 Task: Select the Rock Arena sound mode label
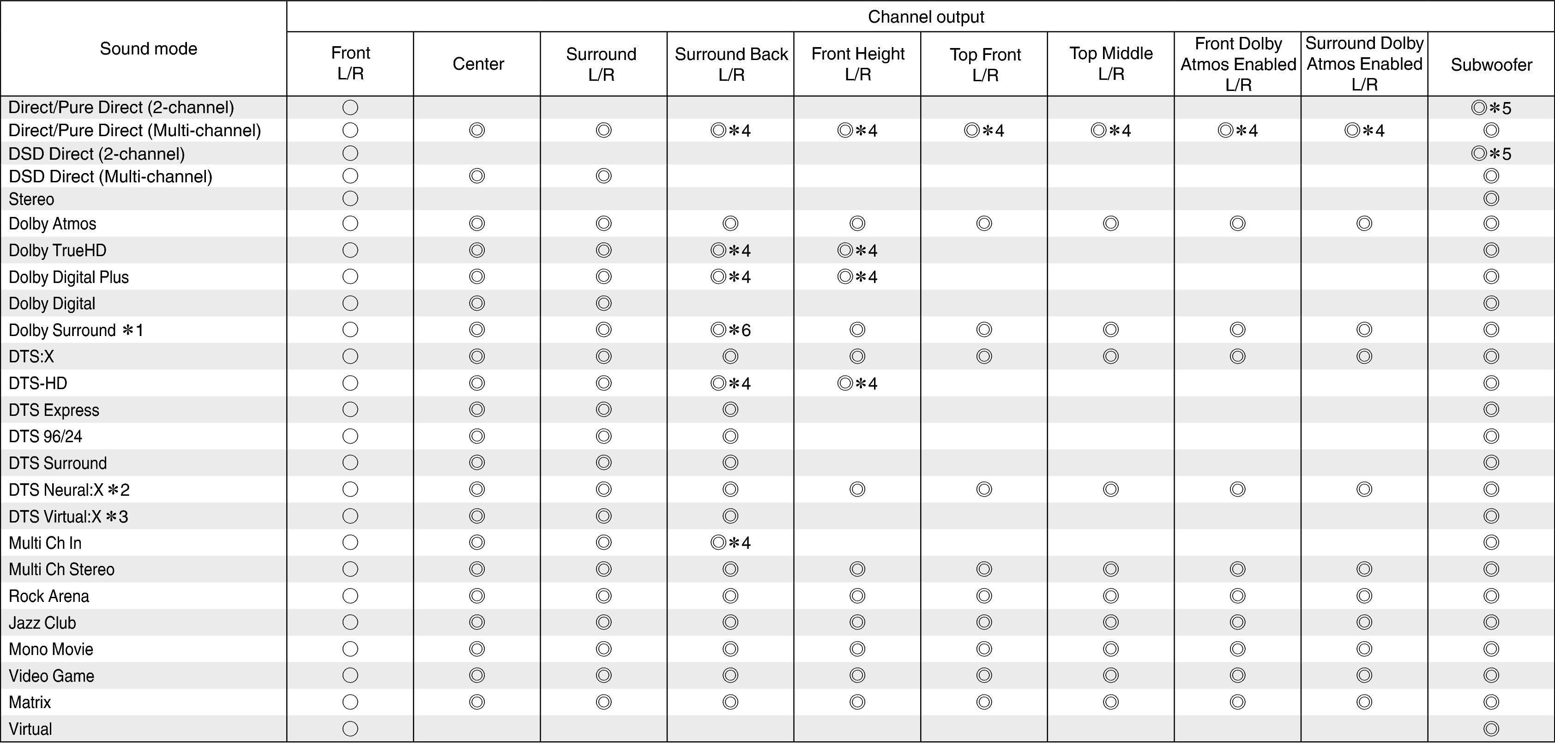pos(49,596)
